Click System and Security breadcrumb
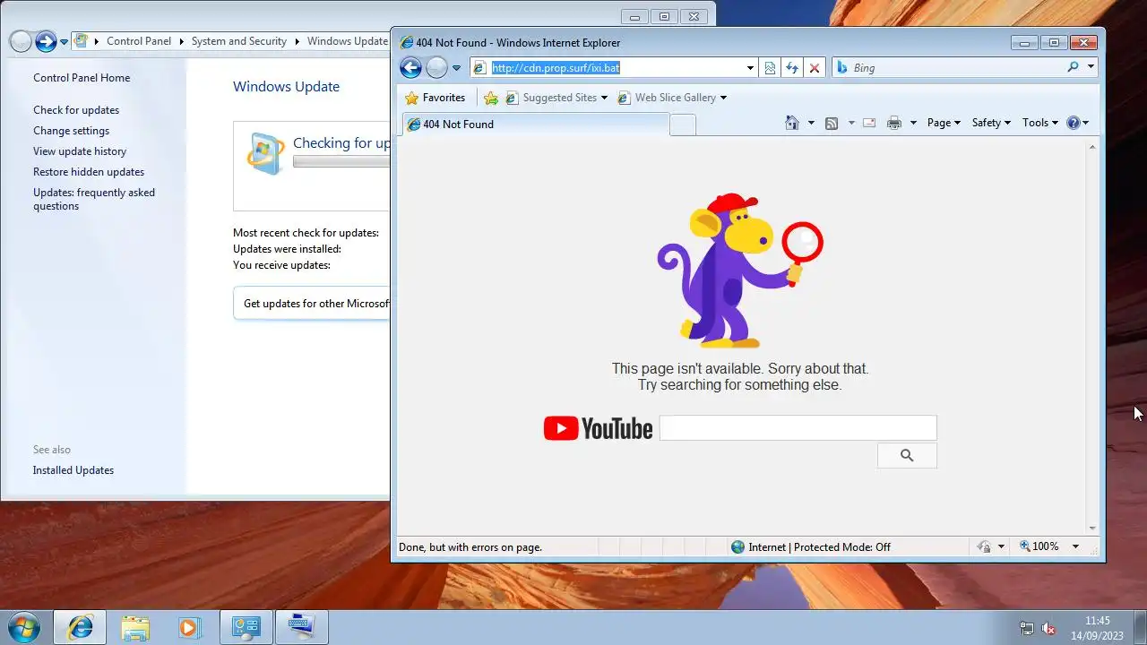Screen dimensions: 1147x645 (x=239, y=41)
